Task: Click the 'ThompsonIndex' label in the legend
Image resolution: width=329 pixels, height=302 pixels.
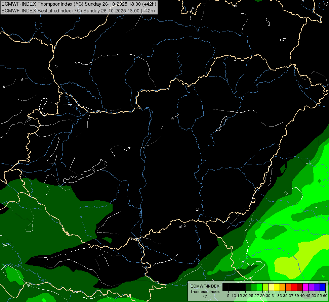Action: click(x=205, y=292)
